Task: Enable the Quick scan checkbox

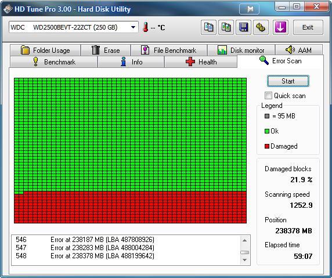Action: tap(268, 96)
